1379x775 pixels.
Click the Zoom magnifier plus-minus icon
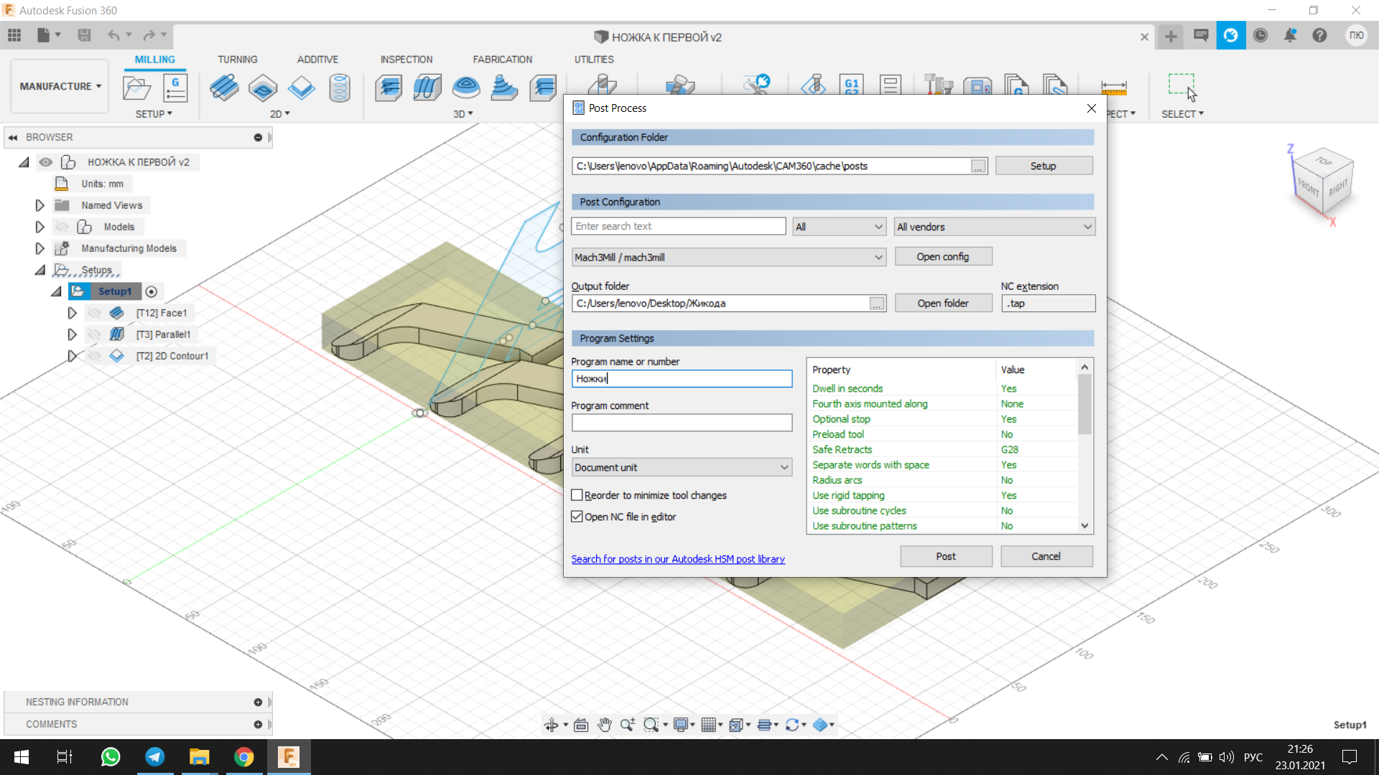[628, 725]
